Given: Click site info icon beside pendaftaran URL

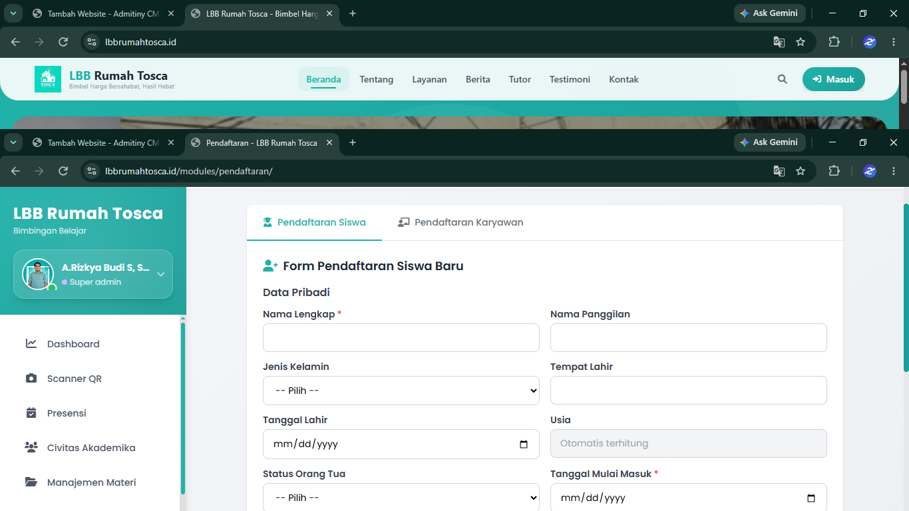Looking at the screenshot, I should [92, 171].
